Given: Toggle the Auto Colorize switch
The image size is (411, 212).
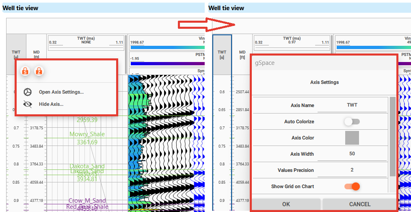Looking at the screenshot, I should 352,122.
